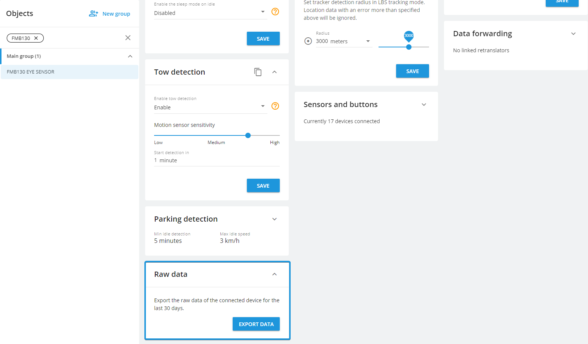Open help for sleep mode on idle
This screenshot has width=588, height=344.
coord(275,12)
